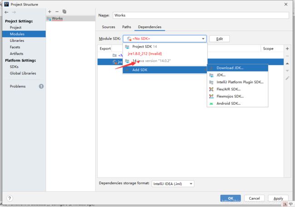Screen dimensions: 295x207
Task: Choose the invalid jre1.8.0_212 entry
Action: coord(165,54)
